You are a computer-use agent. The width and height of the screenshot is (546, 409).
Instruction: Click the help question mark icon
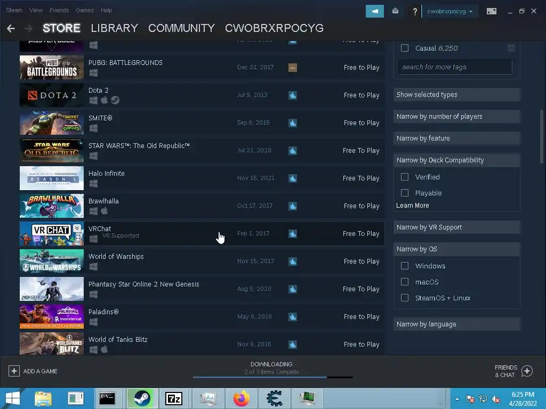415,12
